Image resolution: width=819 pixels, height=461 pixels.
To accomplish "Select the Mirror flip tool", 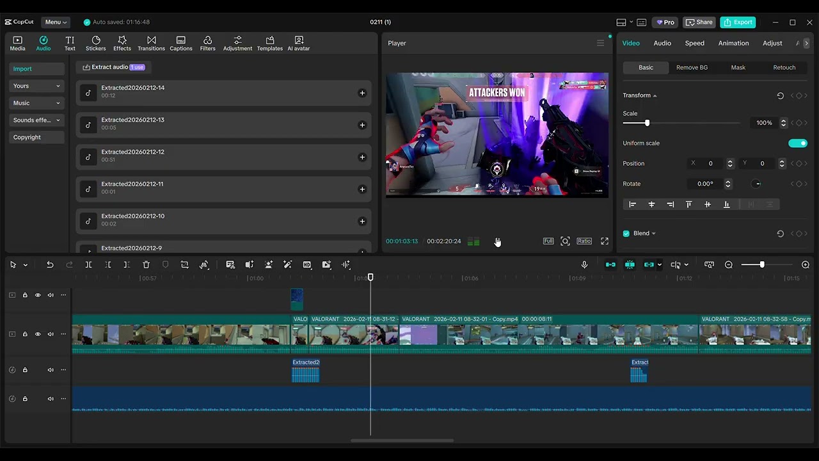I will (204, 264).
